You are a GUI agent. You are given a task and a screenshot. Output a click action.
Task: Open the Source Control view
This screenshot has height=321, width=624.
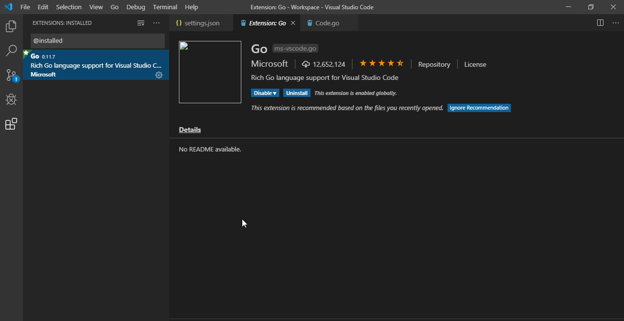[11, 75]
